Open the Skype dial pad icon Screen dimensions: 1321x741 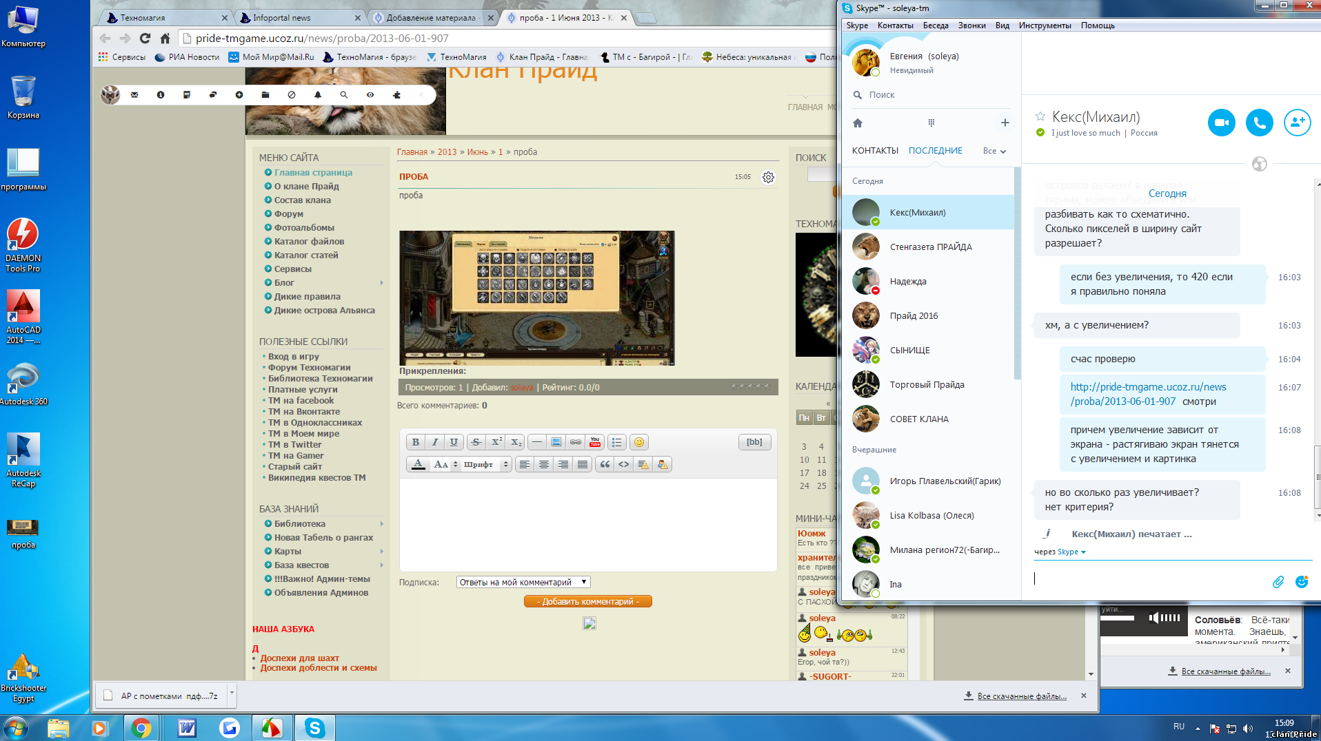pyautogui.click(x=931, y=123)
